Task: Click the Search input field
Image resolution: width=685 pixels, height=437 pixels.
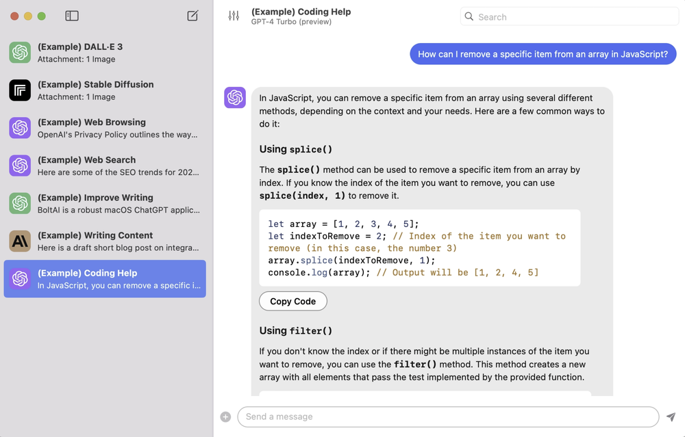Action: [569, 16]
